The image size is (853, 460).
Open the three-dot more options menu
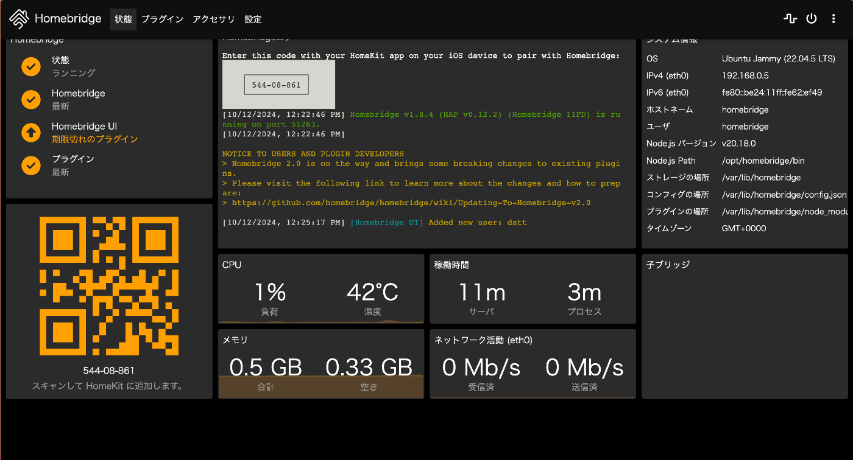click(x=834, y=19)
